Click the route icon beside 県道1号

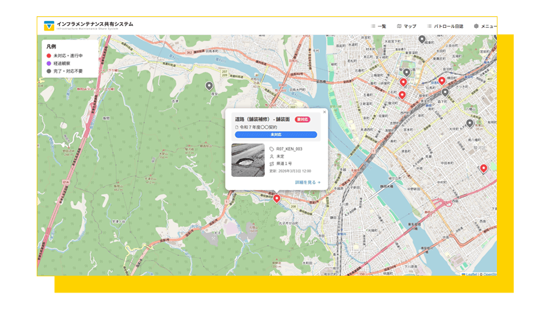[272, 164]
